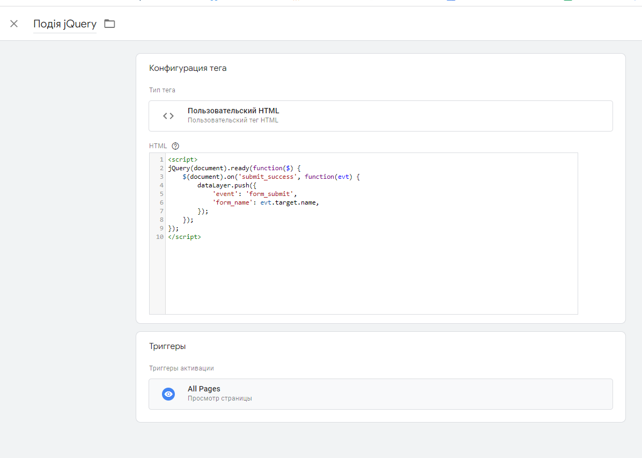
Task: Click the tag name field "Подія jQuery"
Action: coord(65,24)
